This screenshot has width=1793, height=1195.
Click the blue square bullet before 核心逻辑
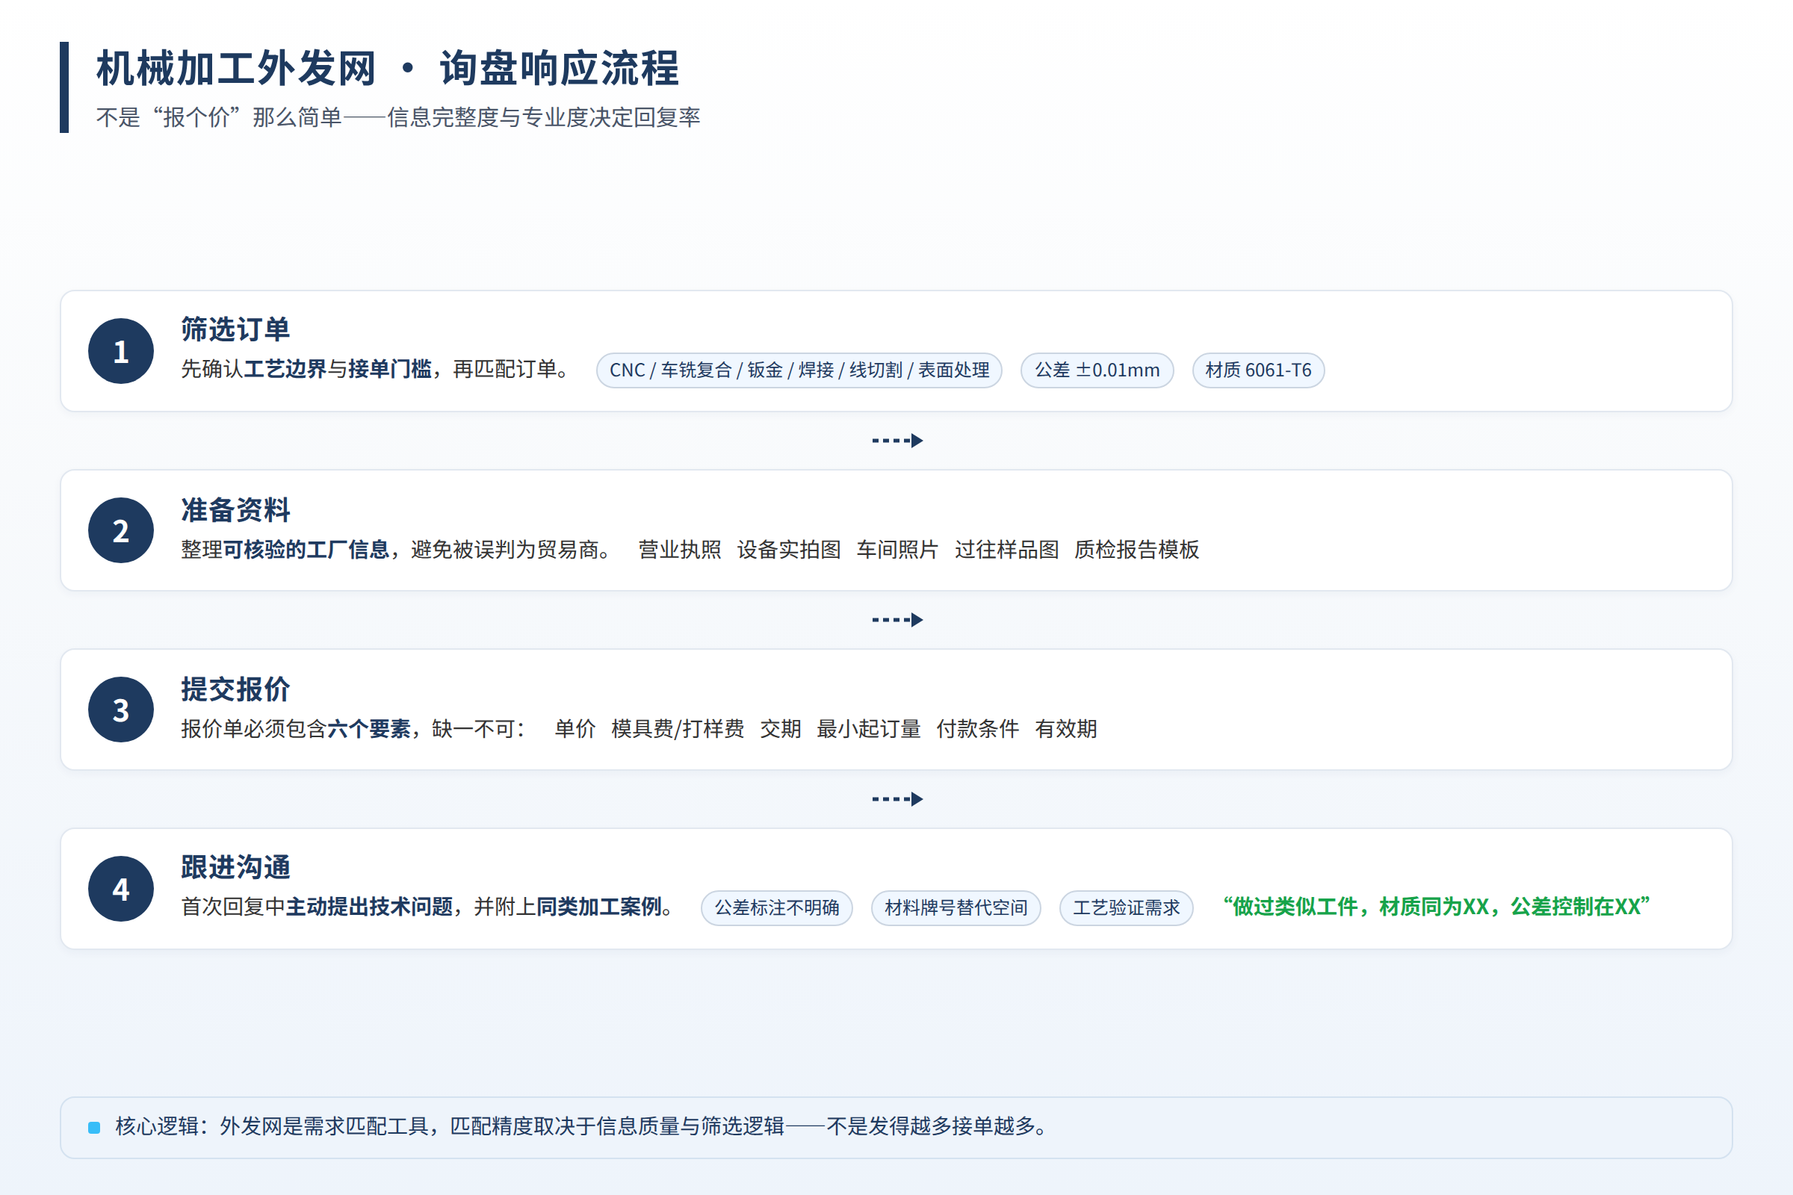[x=95, y=1127]
